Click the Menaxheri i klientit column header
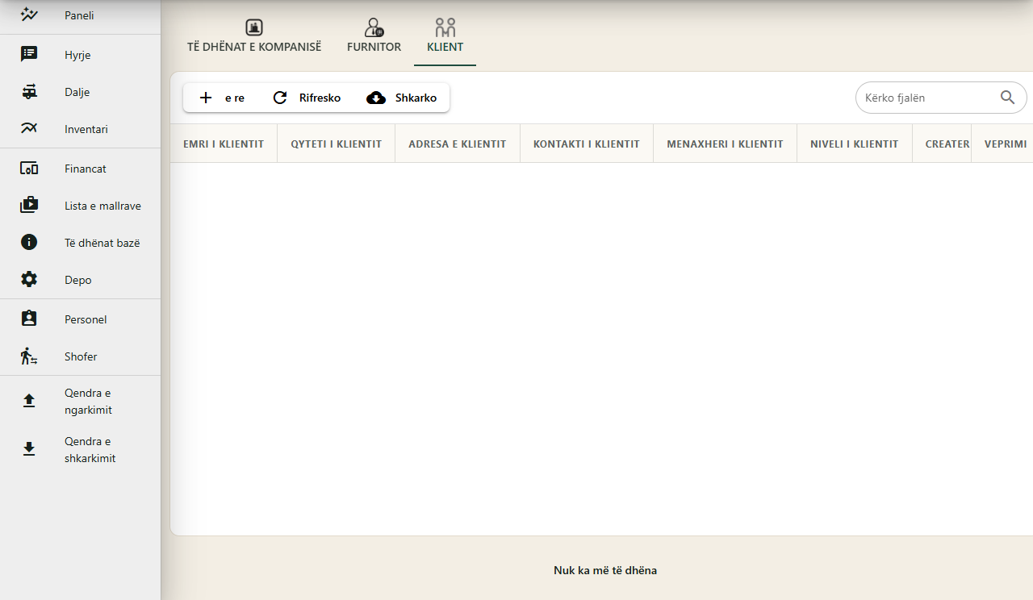This screenshot has height=600, width=1033. tap(725, 144)
